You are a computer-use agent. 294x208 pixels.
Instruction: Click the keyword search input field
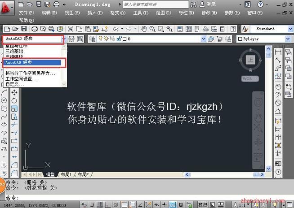tap(156, 4)
